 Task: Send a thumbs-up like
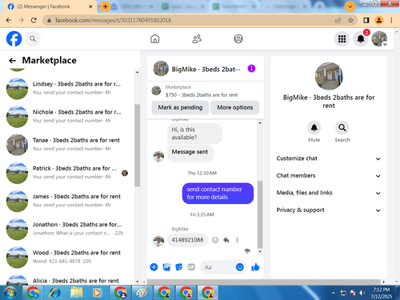[x=255, y=267]
